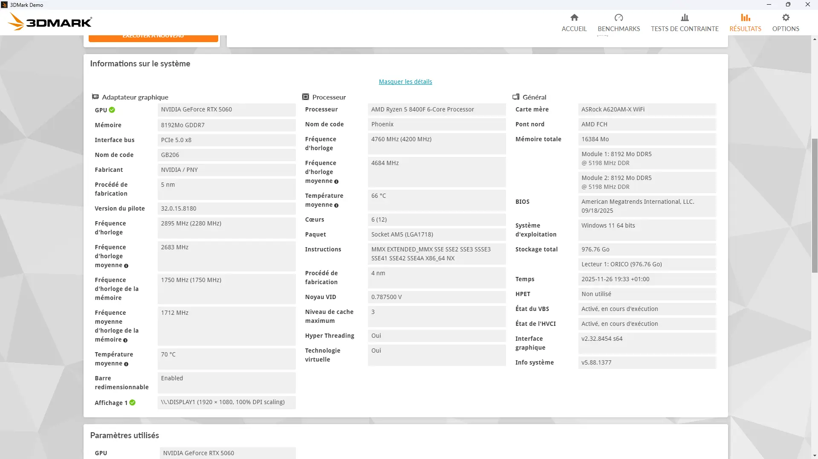
Task: Select the 4760 MHz (4200 MHz) value
Action: tap(436, 144)
